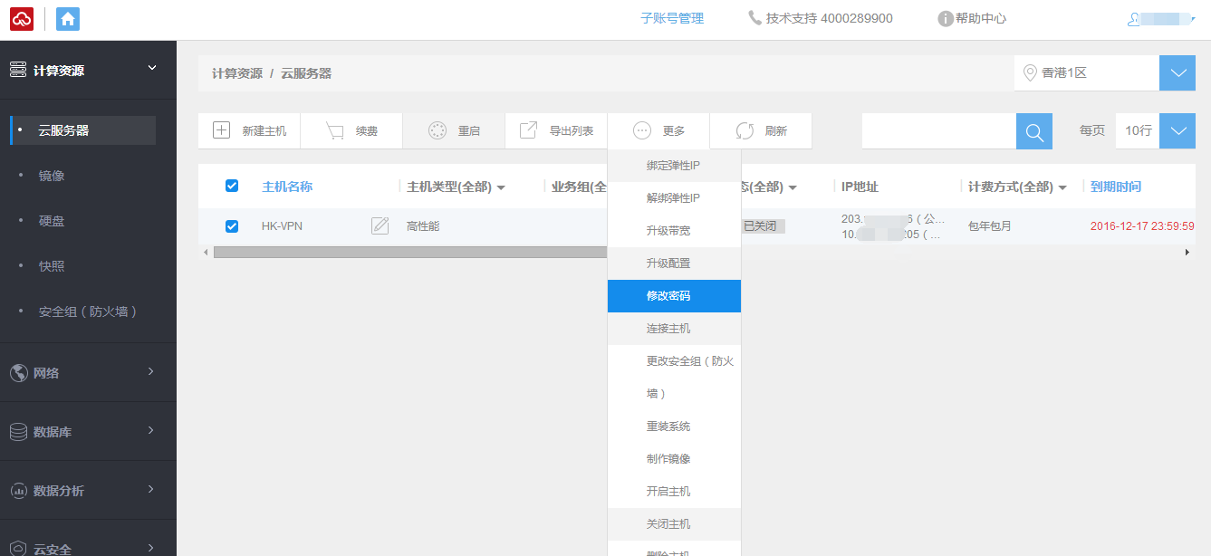
Task: Select 解绑弹性IP in the menu
Action: tap(674, 198)
